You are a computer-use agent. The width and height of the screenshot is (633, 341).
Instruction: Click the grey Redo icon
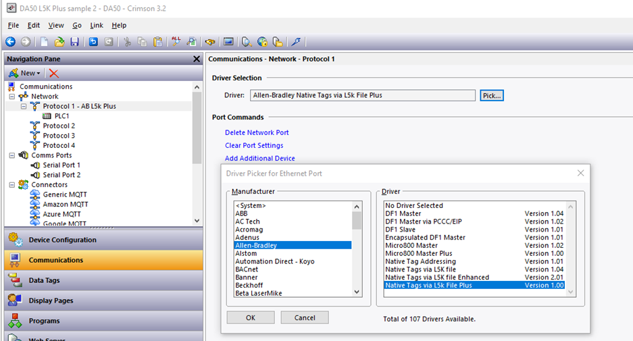[109, 42]
